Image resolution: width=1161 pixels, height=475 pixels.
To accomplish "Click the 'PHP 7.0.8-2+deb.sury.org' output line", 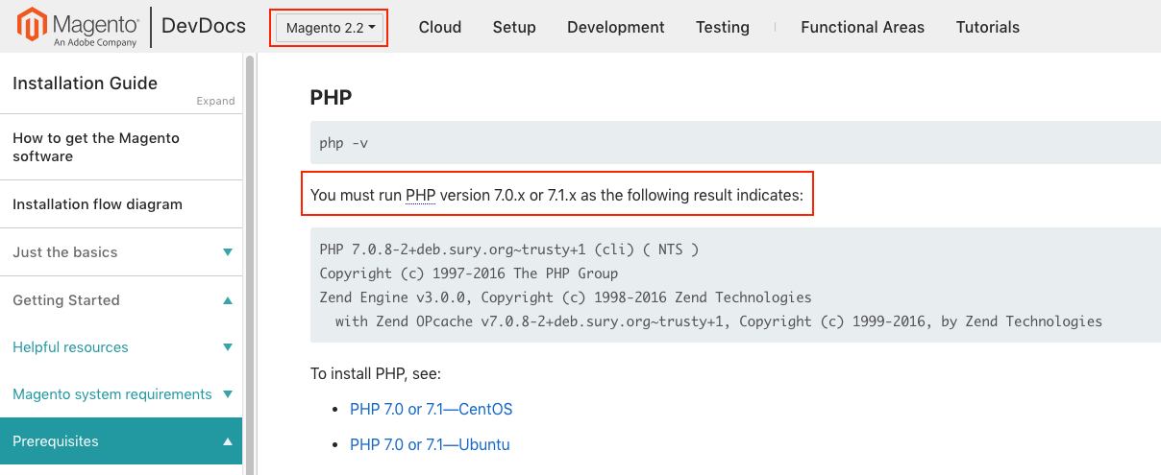I will coord(508,249).
